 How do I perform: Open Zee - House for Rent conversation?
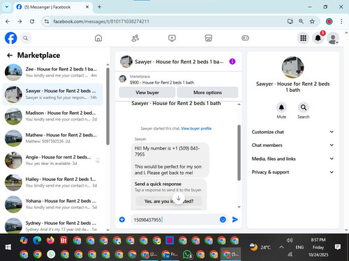[52, 72]
